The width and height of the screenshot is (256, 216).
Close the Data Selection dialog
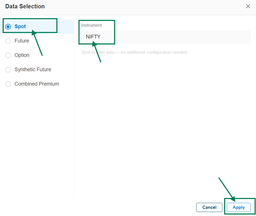(x=248, y=6)
